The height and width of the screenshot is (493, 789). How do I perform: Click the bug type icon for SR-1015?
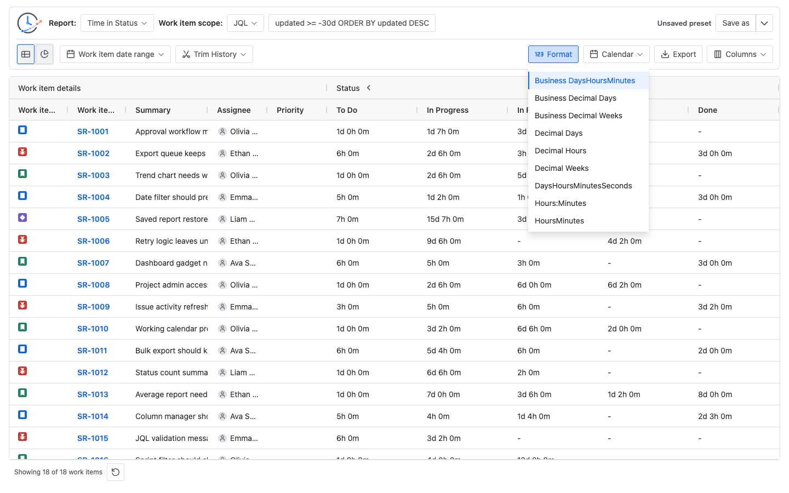[22, 437]
